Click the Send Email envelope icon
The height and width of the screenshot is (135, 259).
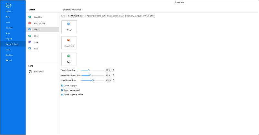[x=30, y=72]
